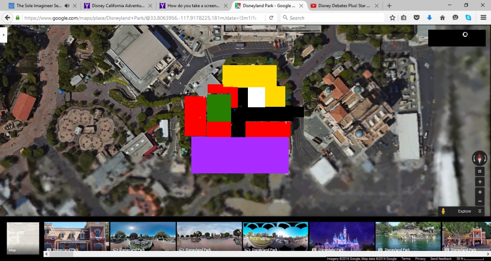
Task: Open the Terms link
Action: pyautogui.click(x=406, y=259)
